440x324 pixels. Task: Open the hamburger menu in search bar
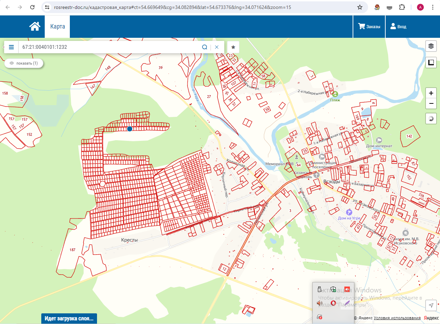pos(11,47)
